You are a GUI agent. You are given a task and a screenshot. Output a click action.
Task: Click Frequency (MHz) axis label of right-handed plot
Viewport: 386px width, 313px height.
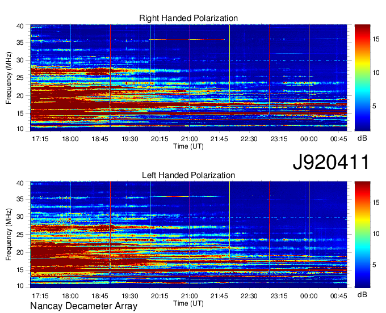point(9,78)
